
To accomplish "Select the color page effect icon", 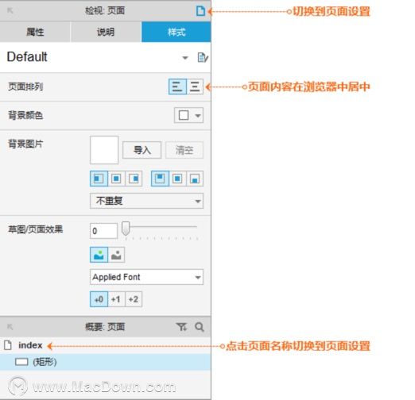I will coord(99,255).
